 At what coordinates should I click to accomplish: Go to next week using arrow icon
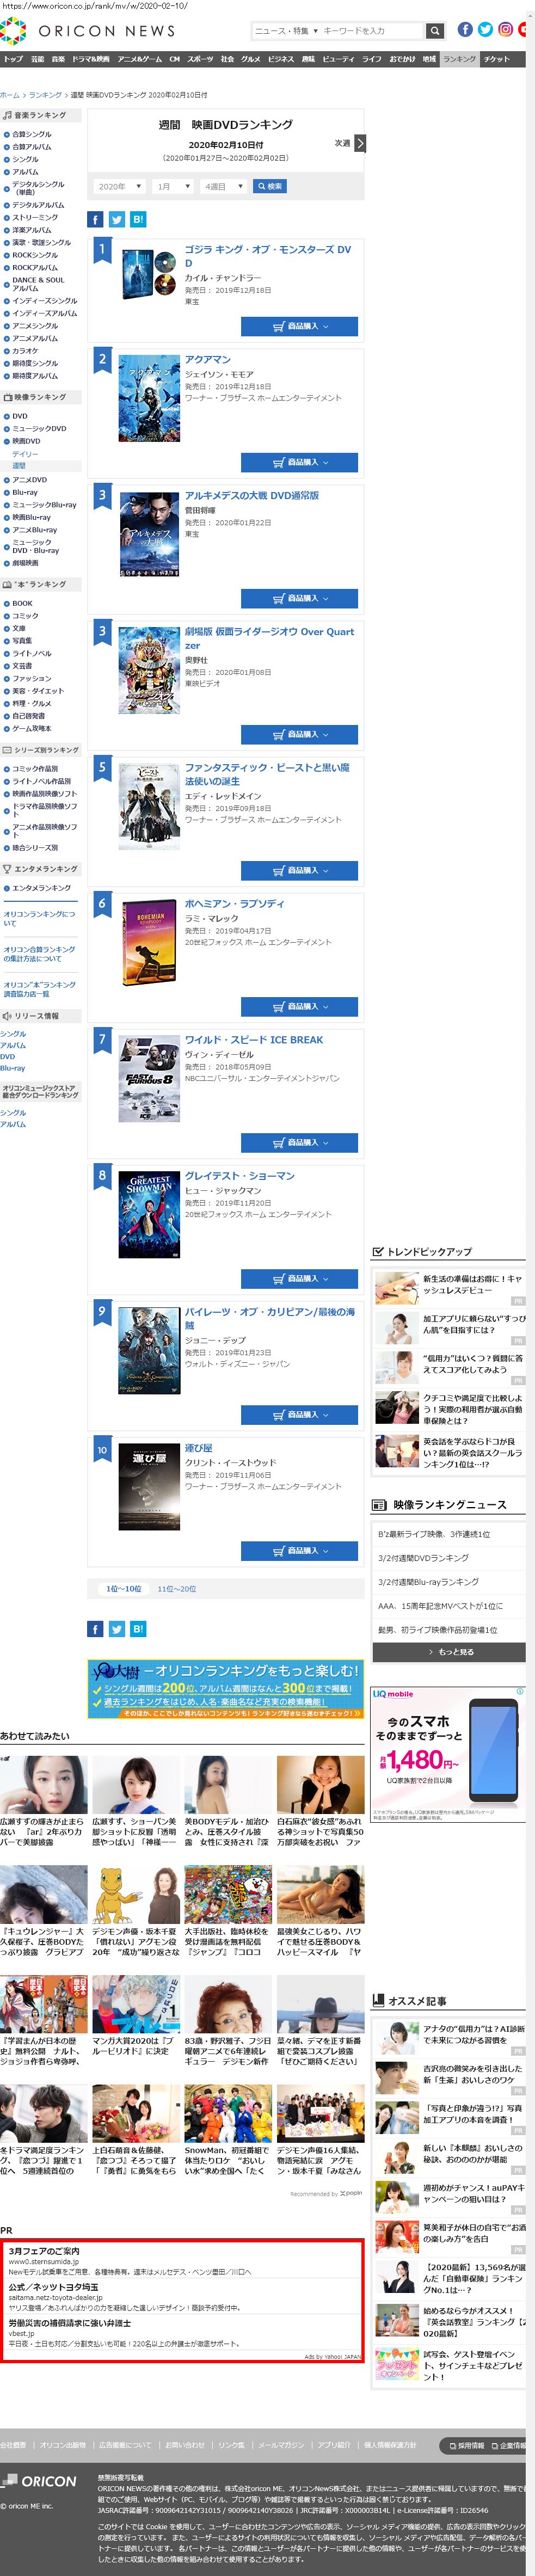pos(360,144)
